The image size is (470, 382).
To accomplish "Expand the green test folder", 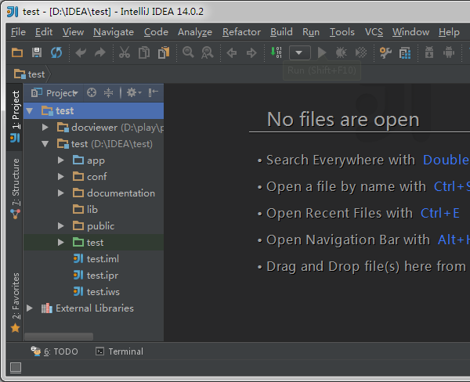I will [x=61, y=243].
